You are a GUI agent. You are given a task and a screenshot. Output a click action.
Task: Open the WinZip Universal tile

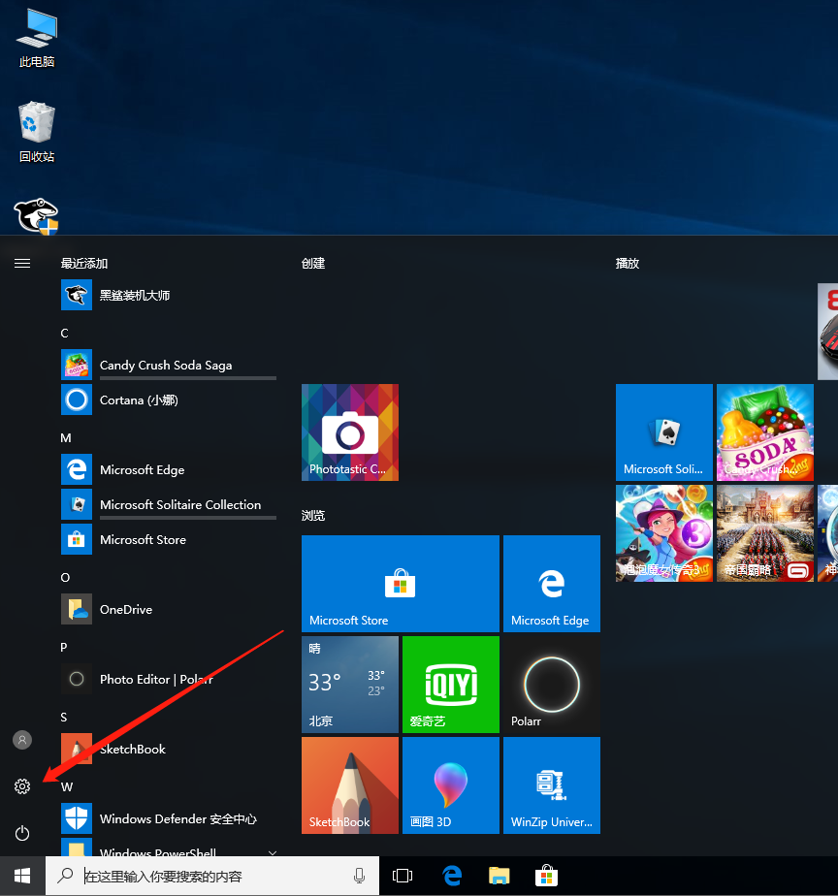click(x=552, y=785)
